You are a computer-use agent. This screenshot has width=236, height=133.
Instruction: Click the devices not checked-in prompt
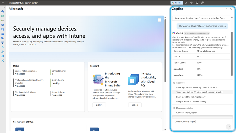[x=201, y=18]
